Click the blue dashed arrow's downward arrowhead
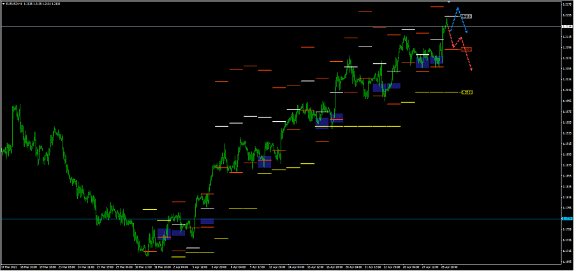Image resolution: width=574 pixels, height=271 pixels. pos(466,31)
